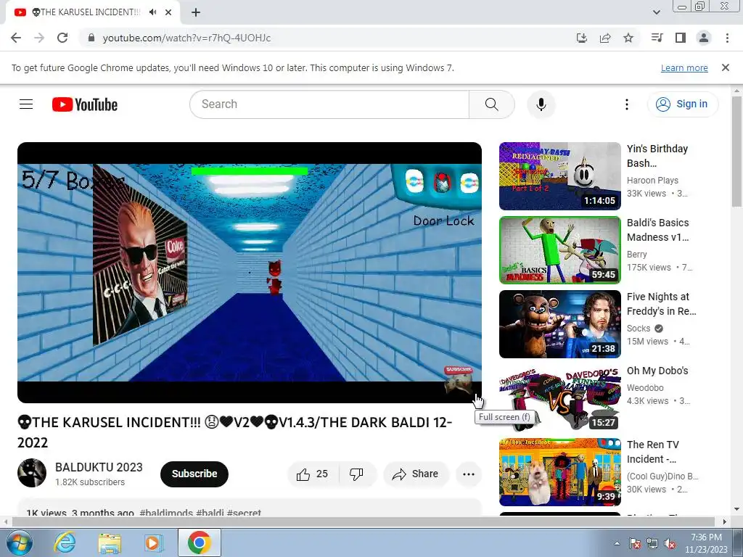Dislike the video with thumbs down
This screenshot has width=743, height=557.
[x=357, y=474]
